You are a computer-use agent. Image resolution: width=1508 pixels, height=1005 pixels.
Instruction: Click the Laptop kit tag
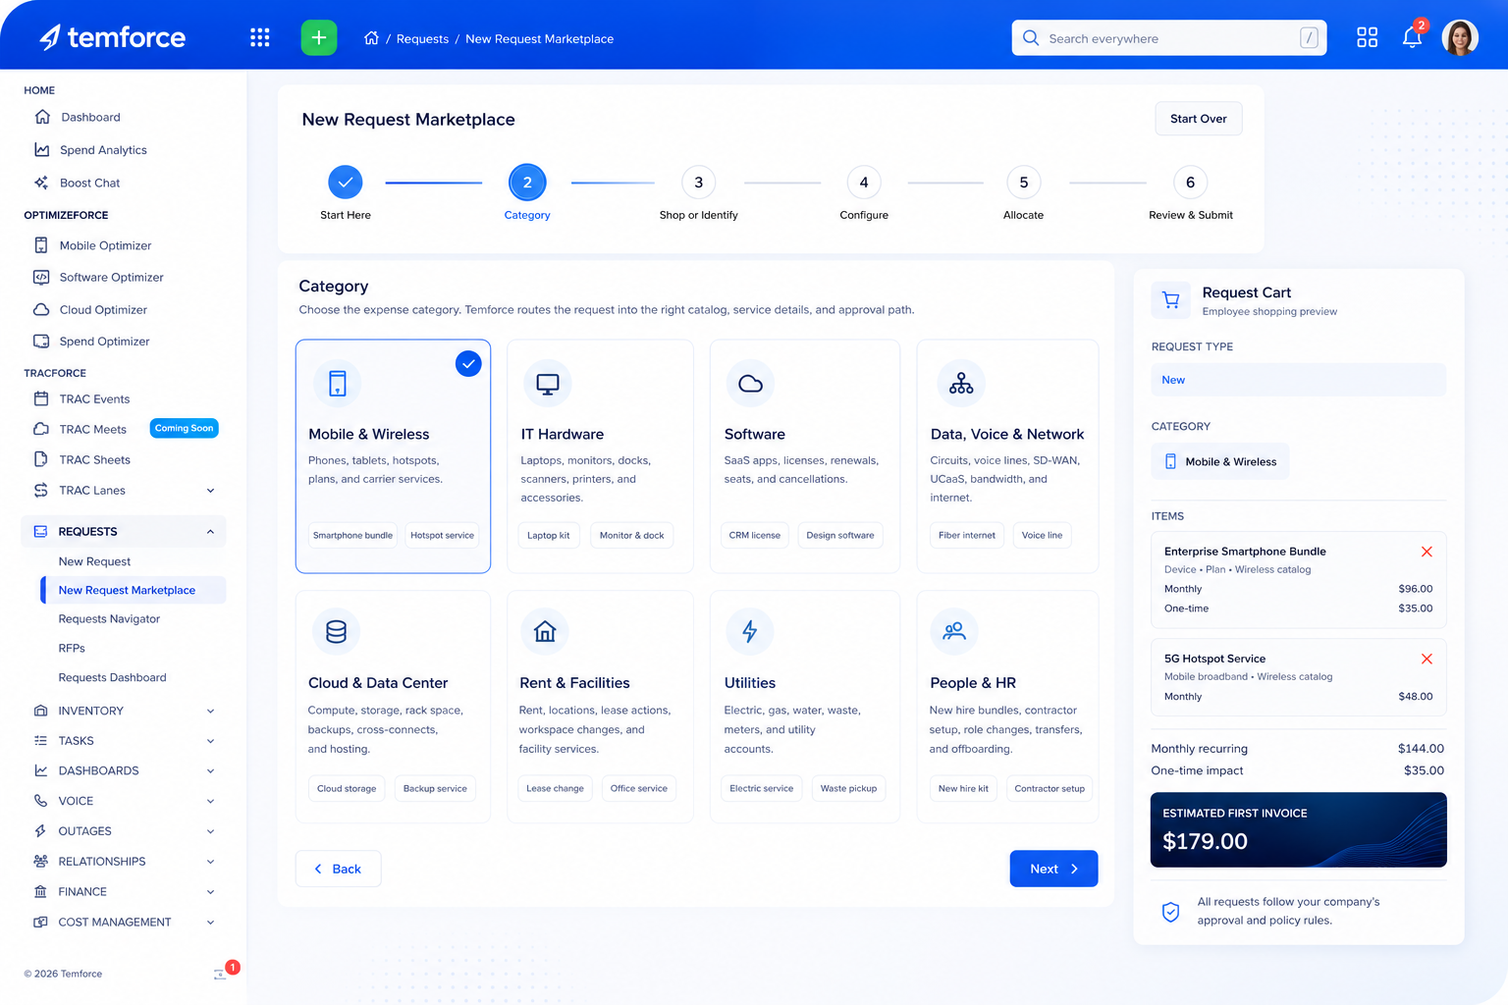pyautogui.click(x=548, y=535)
